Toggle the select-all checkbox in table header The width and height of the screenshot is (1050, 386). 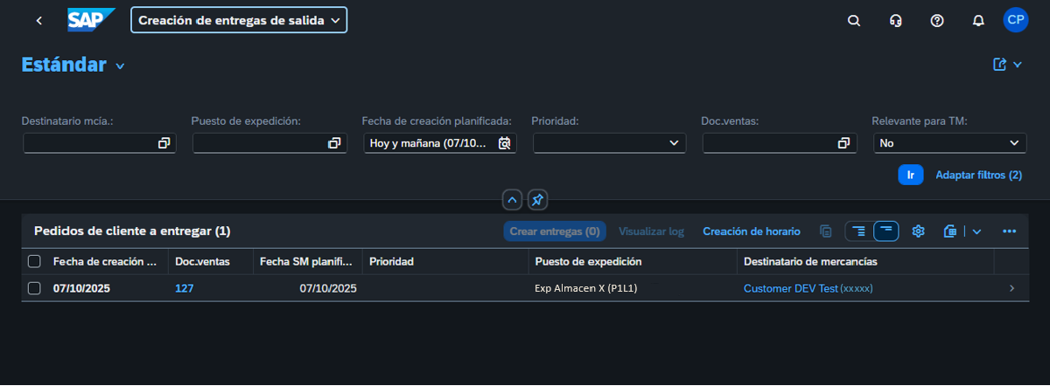point(34,261)
